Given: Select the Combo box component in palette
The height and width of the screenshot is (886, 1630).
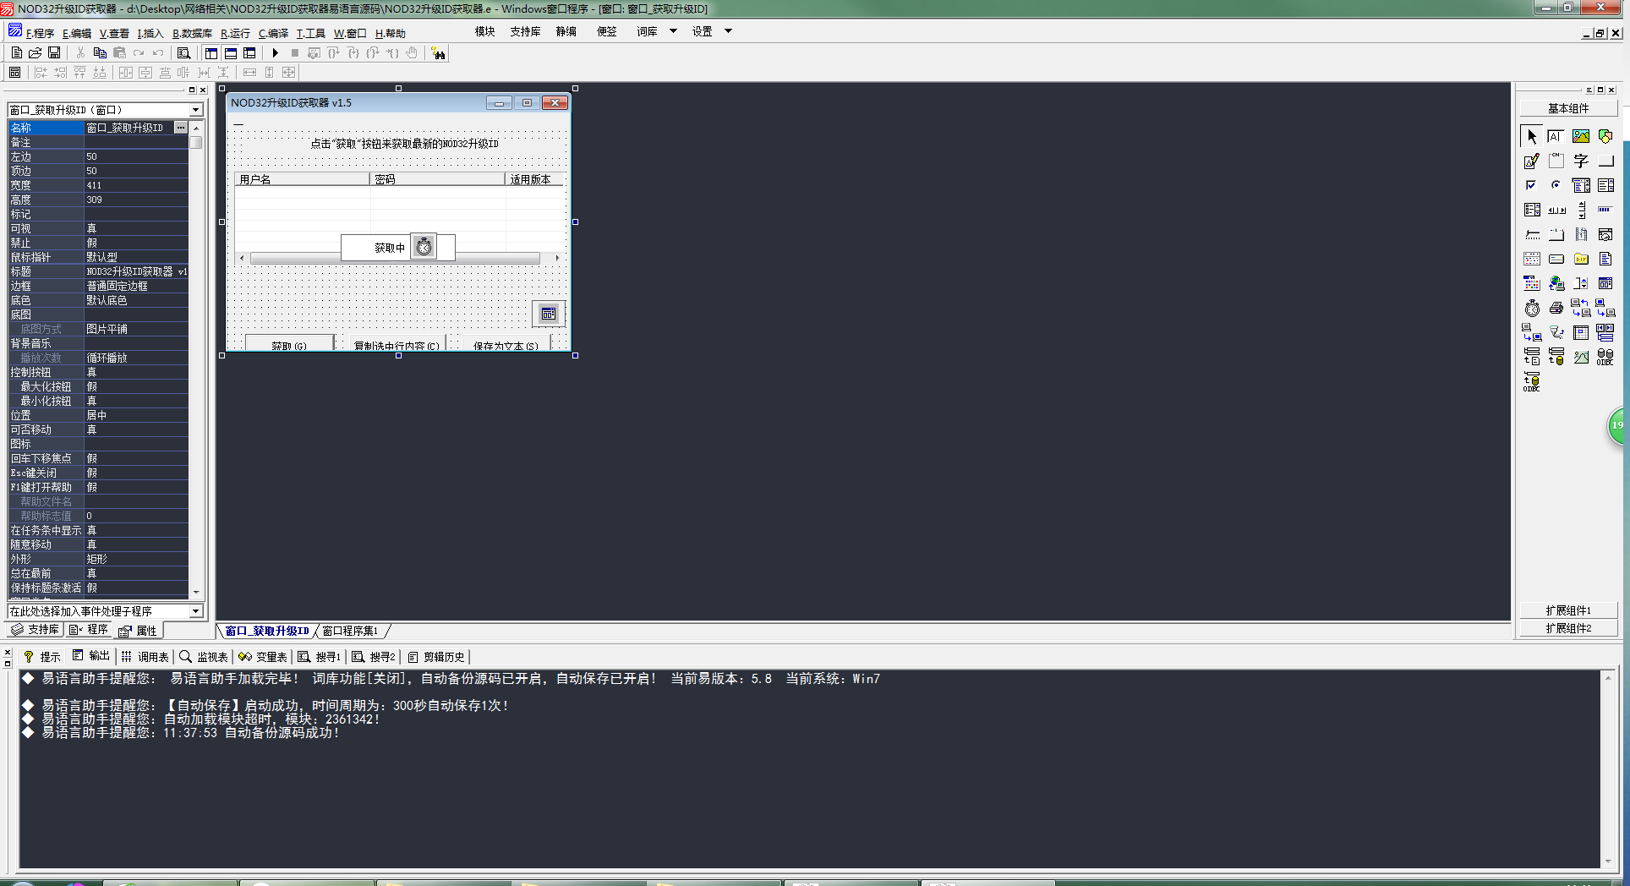Looking at the screenshot, I should tap(1581, 185).
